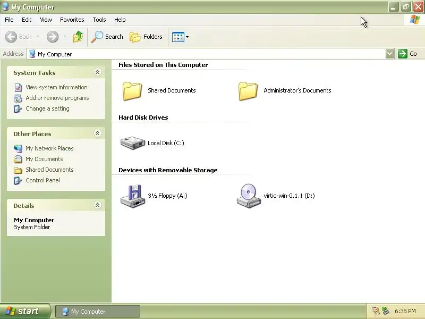Click the Folders label in the toolbar
The height and width of the screenshot is (319, 425).
pos(153,37)
